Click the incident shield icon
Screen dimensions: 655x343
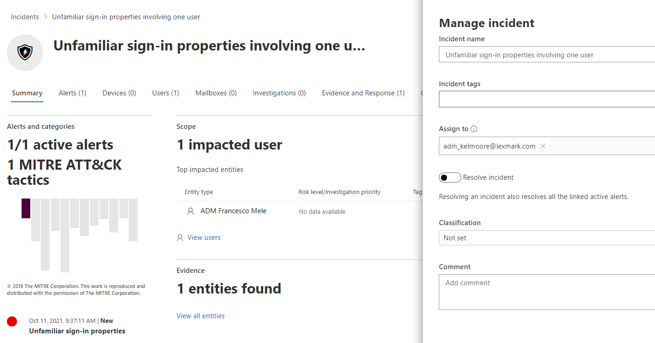pos(25,52)
